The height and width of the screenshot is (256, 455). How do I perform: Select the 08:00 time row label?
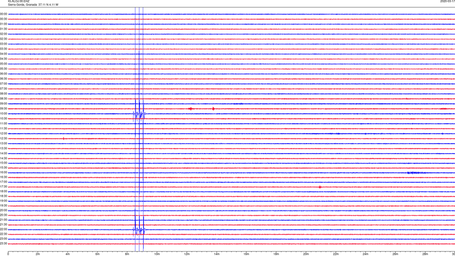point(3,94)
